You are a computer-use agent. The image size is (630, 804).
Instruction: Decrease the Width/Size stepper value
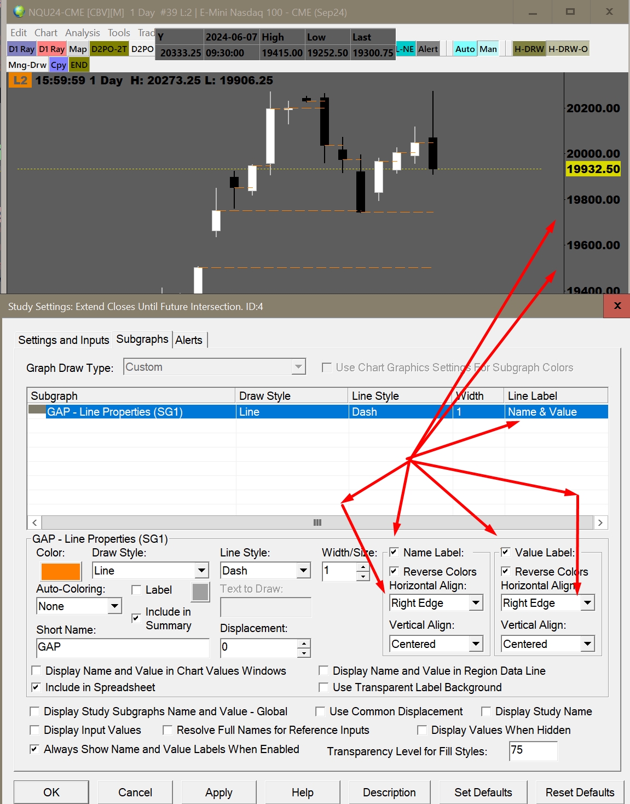(x=363, y=576)
